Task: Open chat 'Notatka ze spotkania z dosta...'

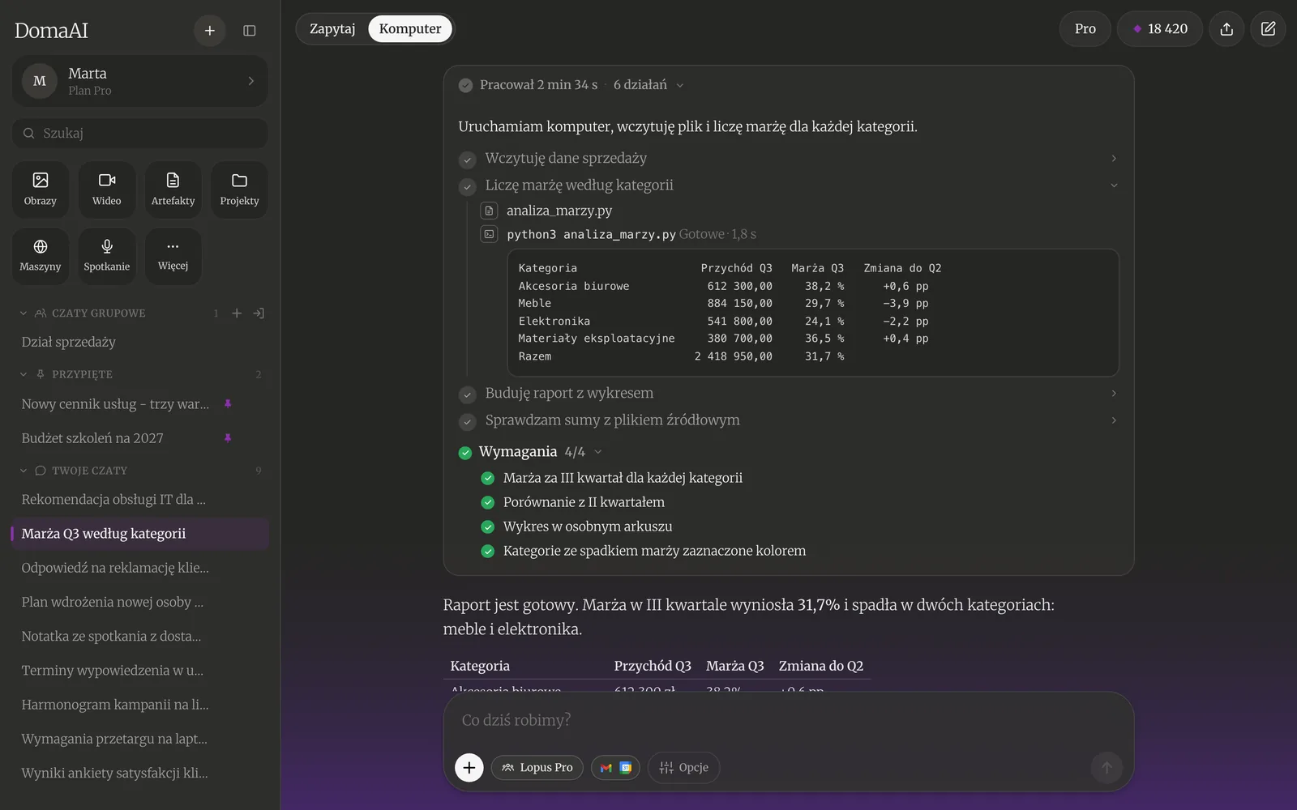Action: click(140, 637)
